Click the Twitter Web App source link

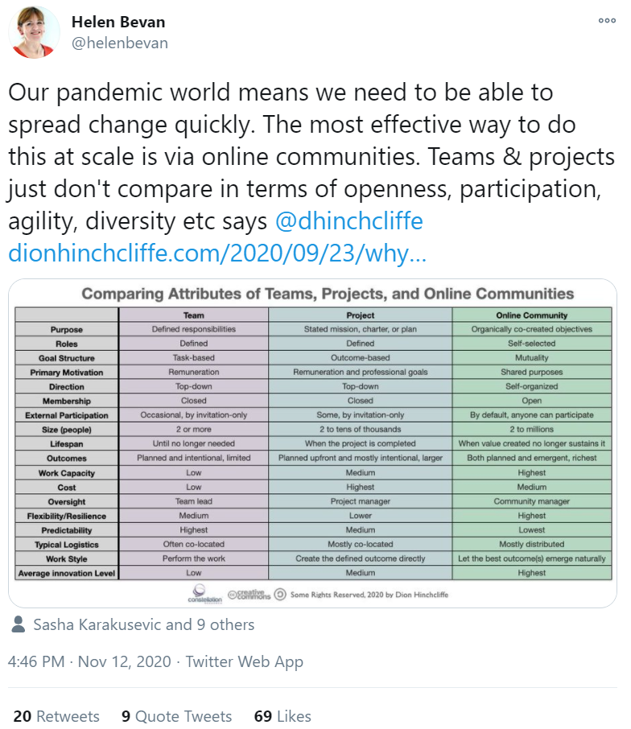pos(244,661)
